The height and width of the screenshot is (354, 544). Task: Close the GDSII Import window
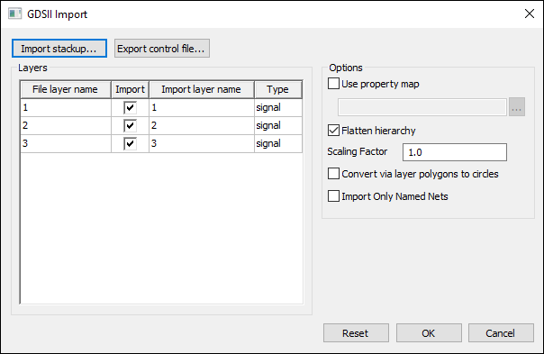tap(530, 14)
